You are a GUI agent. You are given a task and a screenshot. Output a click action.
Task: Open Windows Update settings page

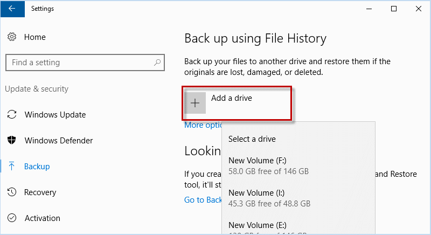(x=55, y=115)
